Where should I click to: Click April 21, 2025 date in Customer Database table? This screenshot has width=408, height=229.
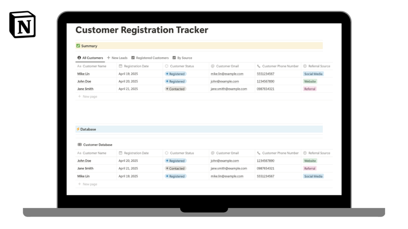click(128, 168)
